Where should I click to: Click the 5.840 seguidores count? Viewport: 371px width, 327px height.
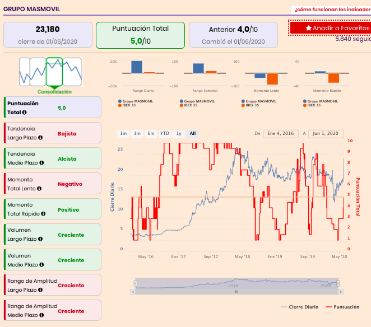(x=353, y=39)
